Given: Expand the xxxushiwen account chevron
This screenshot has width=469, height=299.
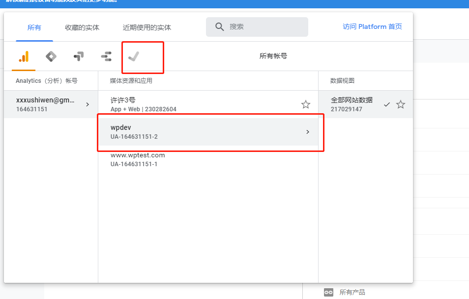Looking at the screenshot, I should 88,104.
